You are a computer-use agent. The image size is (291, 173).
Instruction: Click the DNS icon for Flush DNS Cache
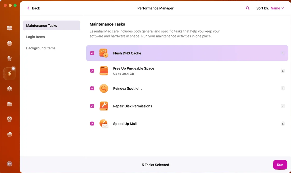pos(104,53)
